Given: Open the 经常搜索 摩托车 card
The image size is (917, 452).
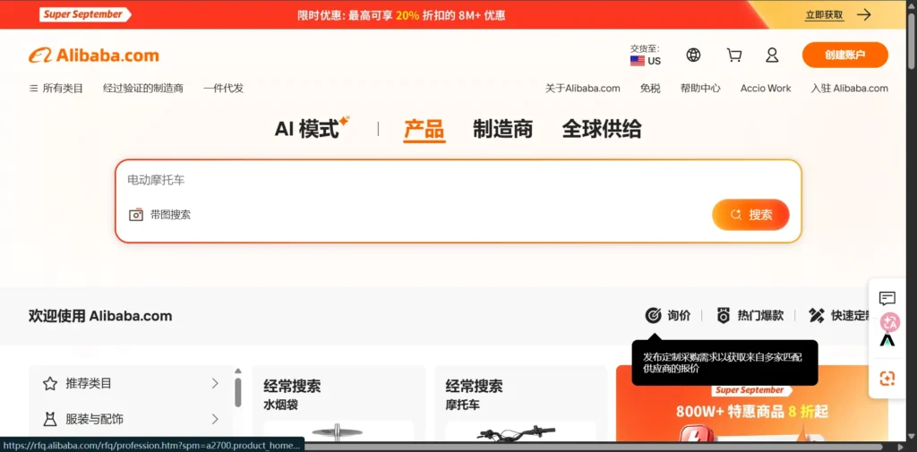Looking at the screenshot, I should point(521,404).
